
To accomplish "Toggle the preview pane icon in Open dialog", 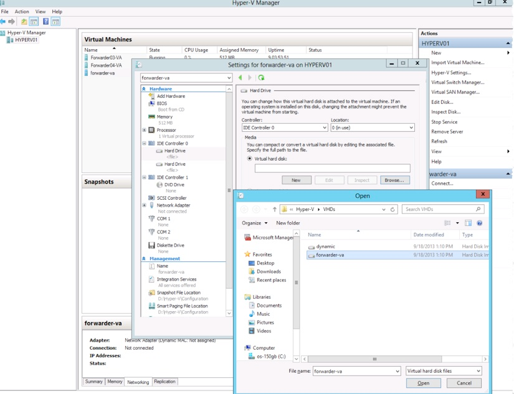I will coord(468,223).
